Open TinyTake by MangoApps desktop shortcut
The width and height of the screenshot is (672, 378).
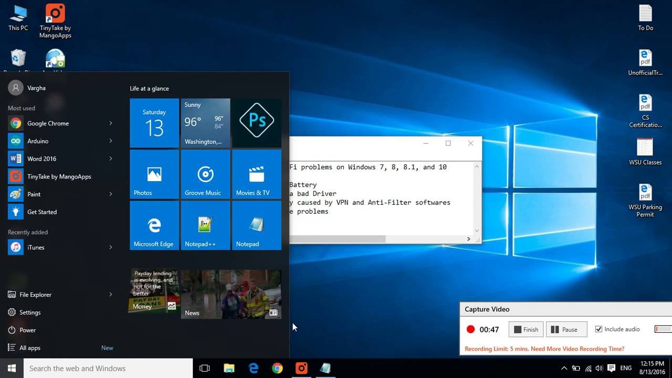(55, 22)
